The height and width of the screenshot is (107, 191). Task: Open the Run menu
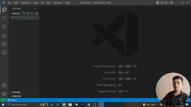(x=48, y=3)
